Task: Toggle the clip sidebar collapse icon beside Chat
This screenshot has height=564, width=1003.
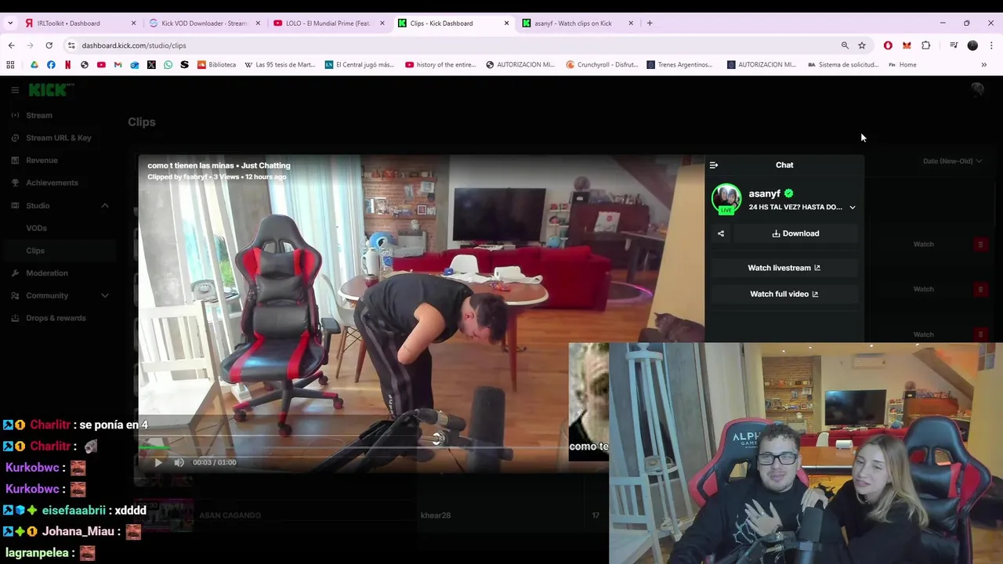Action: [713, 165]
